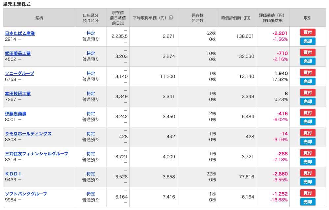This screenshot has width=329, height=210.
Task: Click 買付 for KDDI
Action: click(x=308, y=173)
